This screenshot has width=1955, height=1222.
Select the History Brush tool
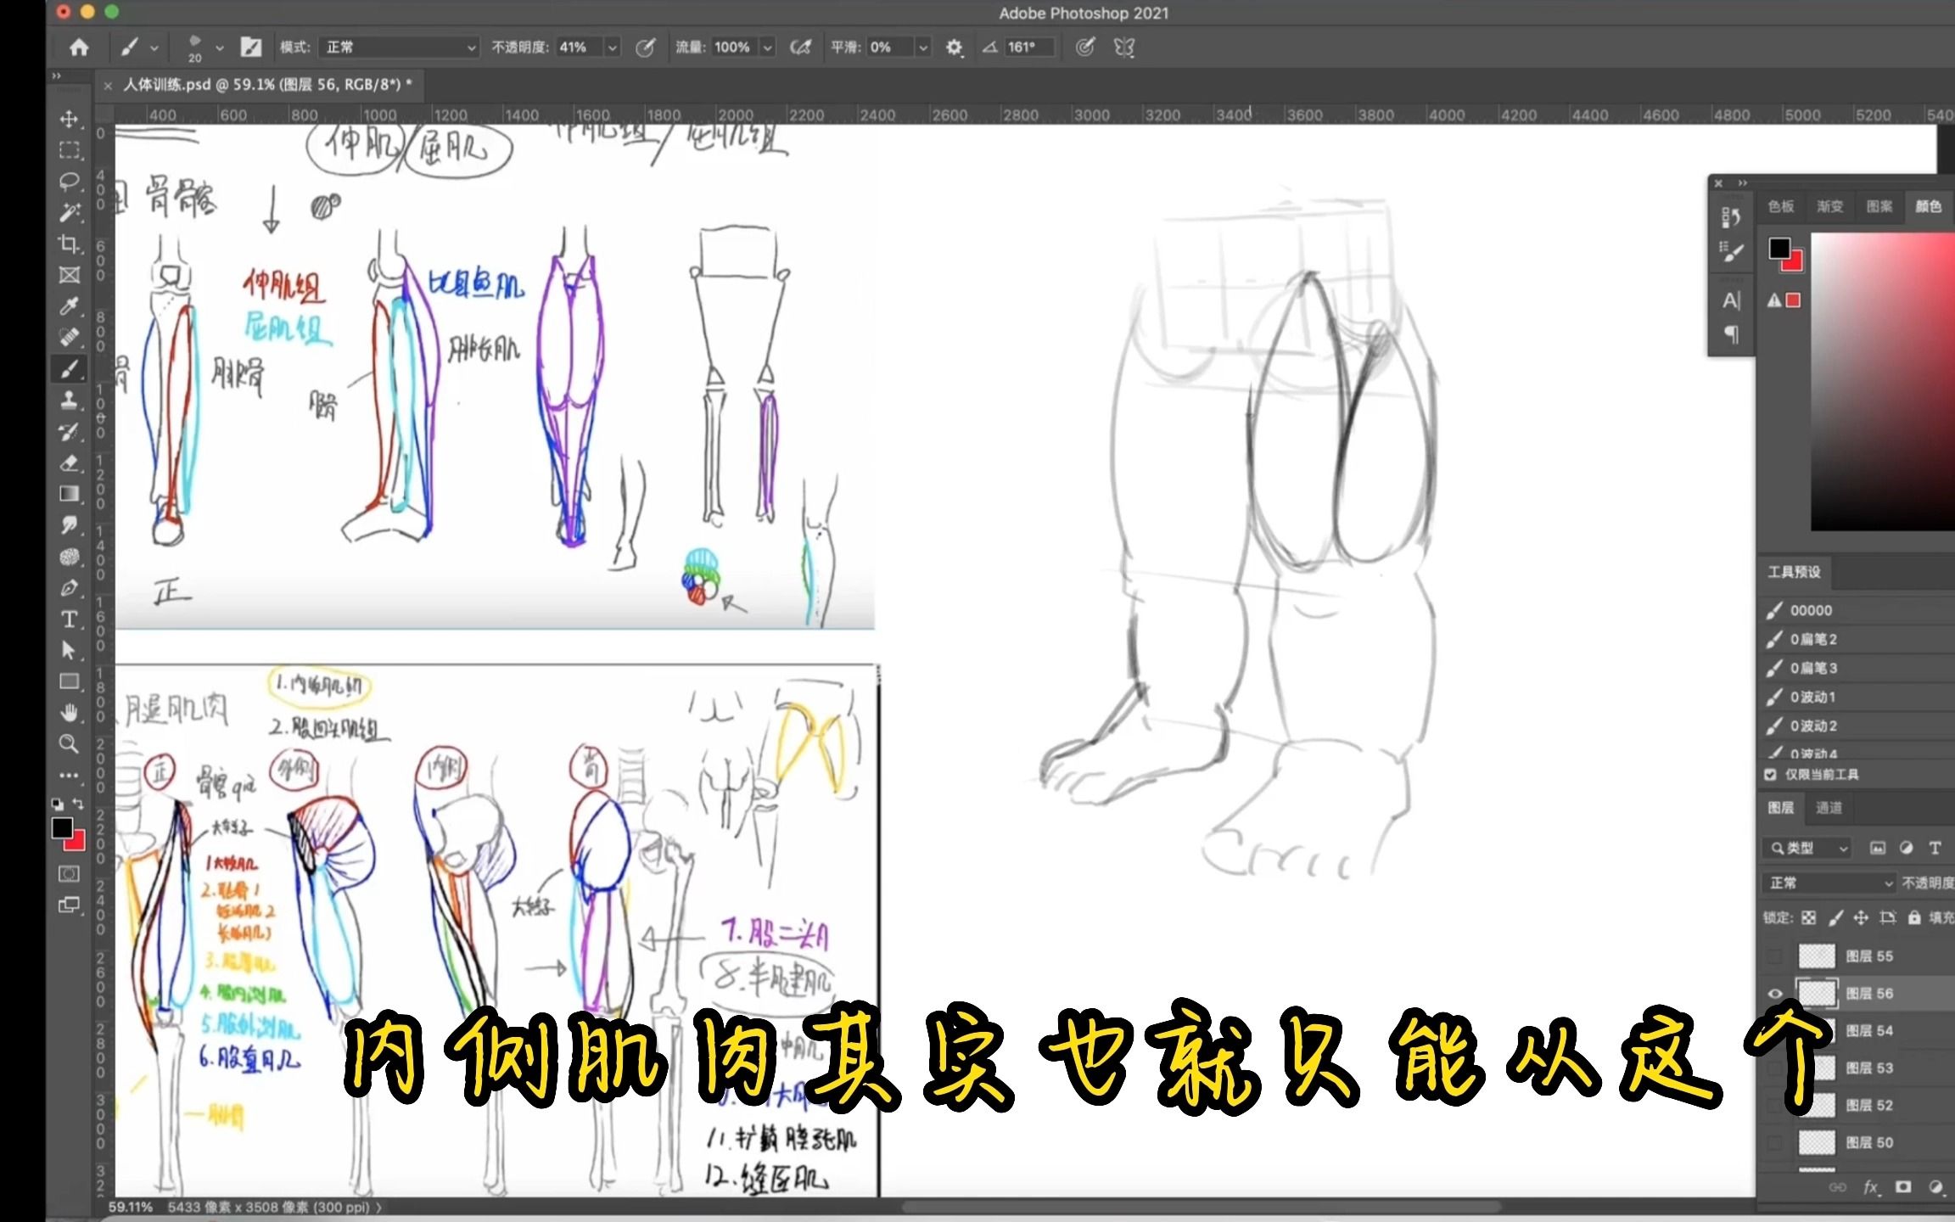point(70,431)
